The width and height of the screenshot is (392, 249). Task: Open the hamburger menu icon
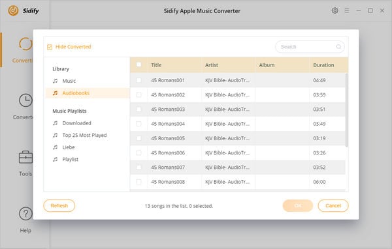347,10
